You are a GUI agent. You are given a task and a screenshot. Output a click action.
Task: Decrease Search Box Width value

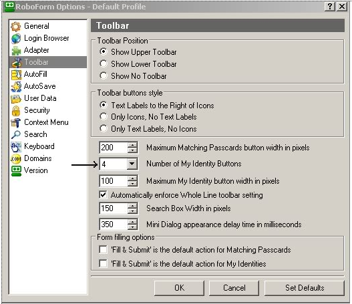coord(132,211)
